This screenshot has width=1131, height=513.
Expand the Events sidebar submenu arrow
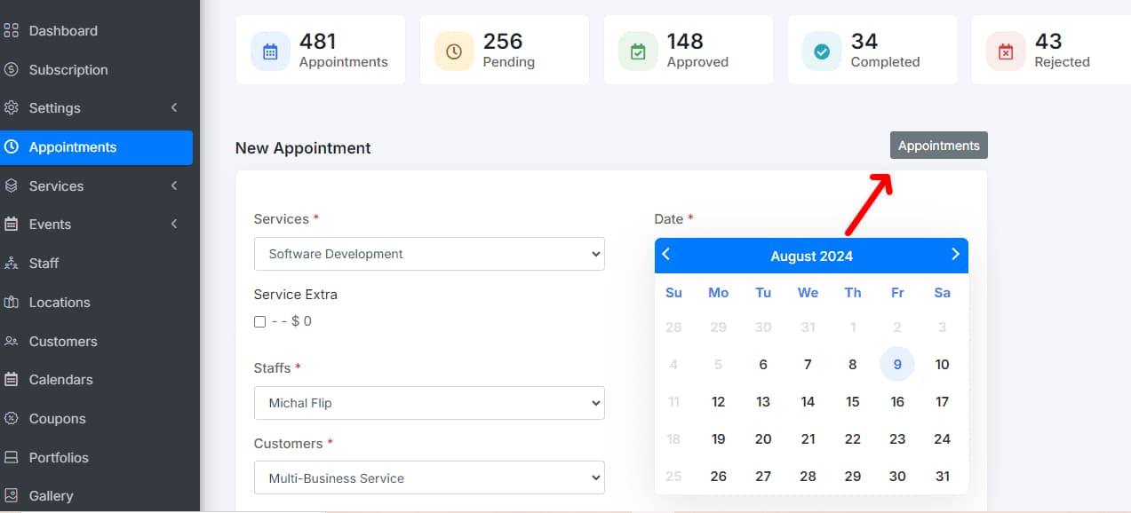(x=174, y=225)
